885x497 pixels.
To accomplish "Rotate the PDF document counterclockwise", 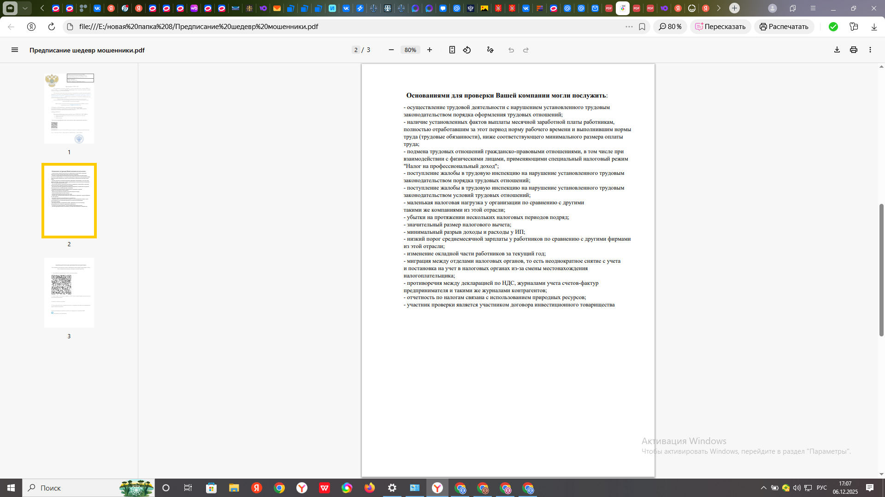I will (x=467, y=50).
